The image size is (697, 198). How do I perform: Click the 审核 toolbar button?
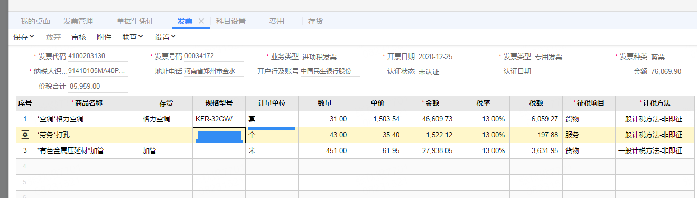79,37
